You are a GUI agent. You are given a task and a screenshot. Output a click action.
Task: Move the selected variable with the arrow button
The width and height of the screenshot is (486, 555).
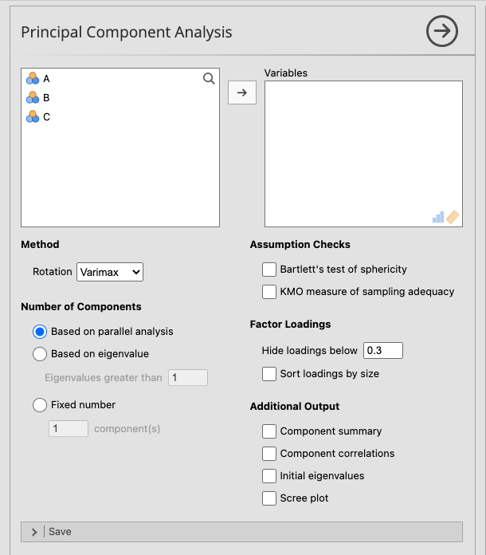pos(242,92)
